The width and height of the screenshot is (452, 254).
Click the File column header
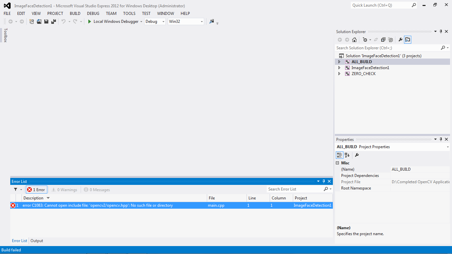point(227,198)
